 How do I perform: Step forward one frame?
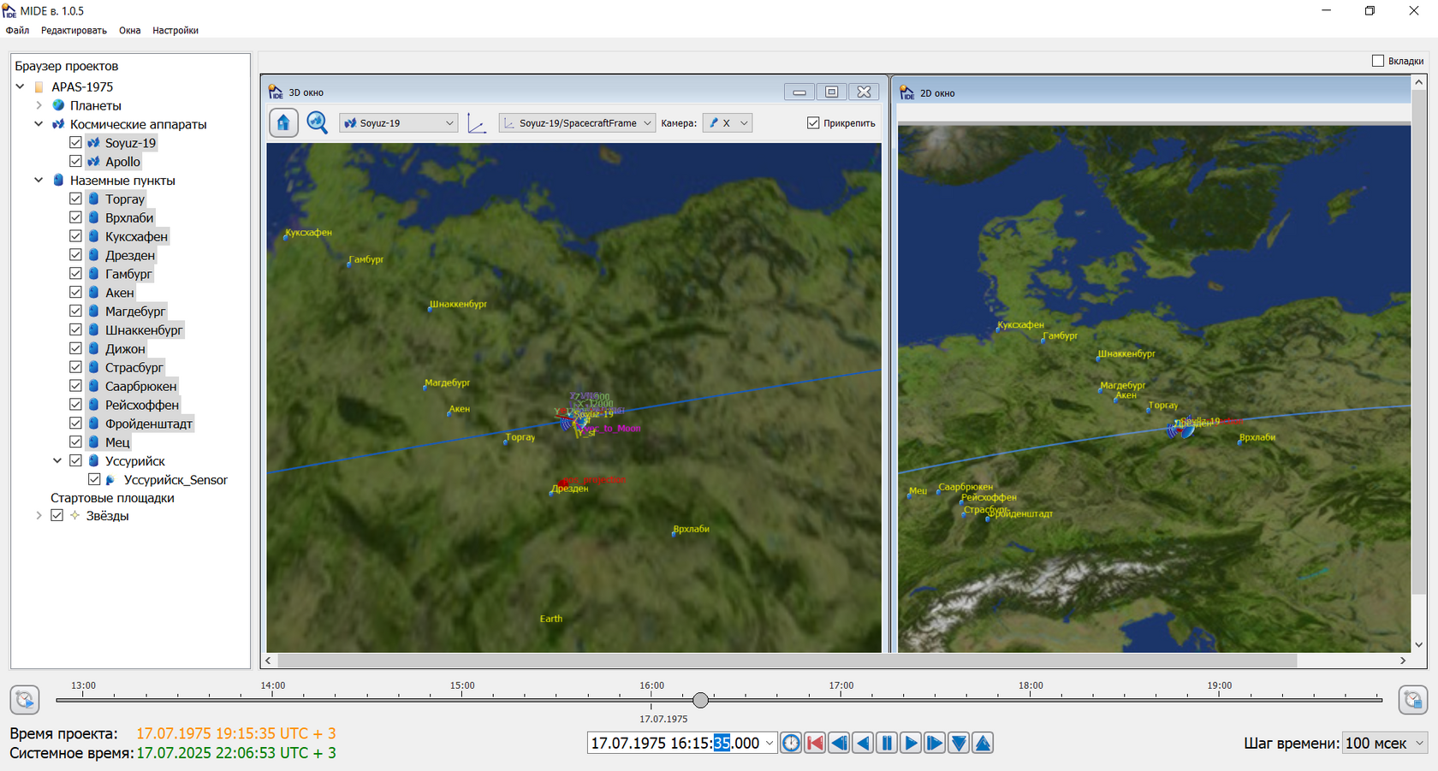pos(935,743)
